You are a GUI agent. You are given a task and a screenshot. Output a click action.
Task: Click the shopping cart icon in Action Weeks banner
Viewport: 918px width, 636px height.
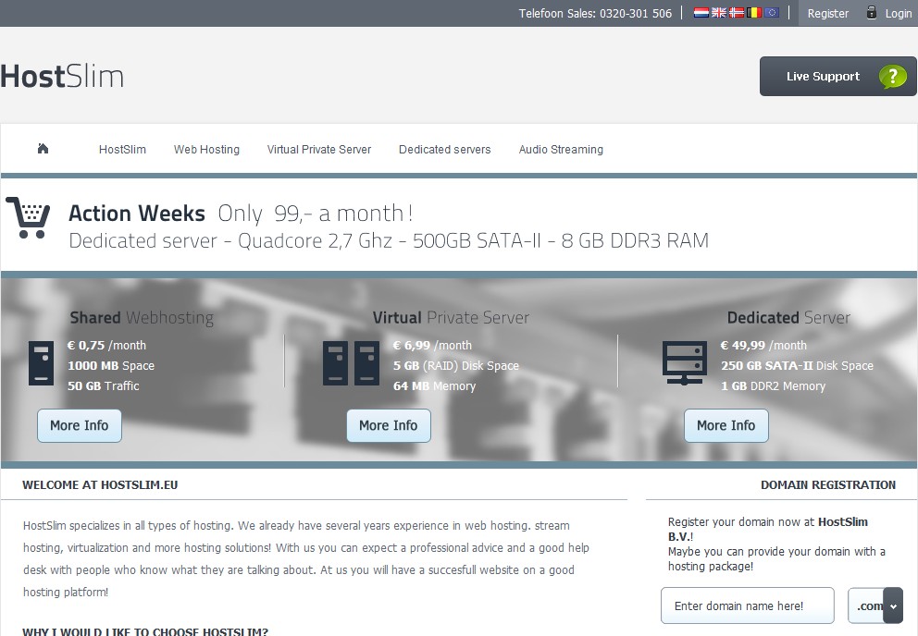[28, 217]
